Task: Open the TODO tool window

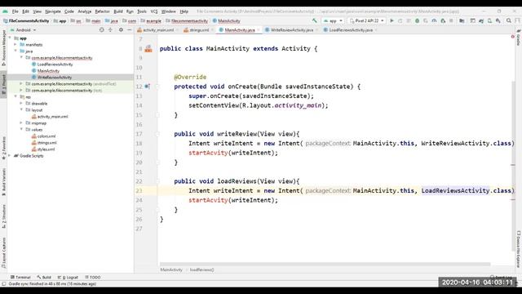Action: 92,277
